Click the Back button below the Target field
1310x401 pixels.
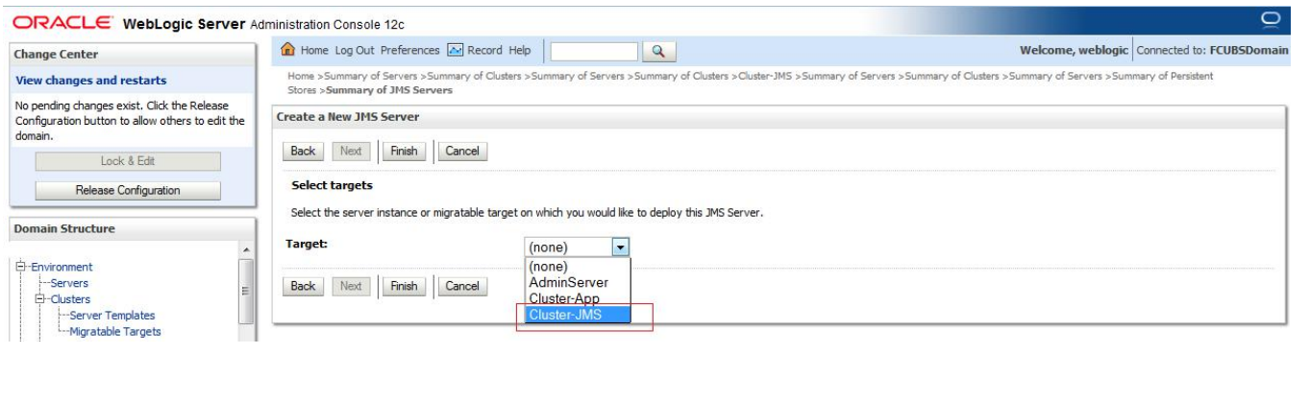point(303,286)
